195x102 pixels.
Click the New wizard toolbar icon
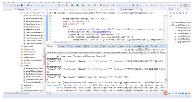[x=5, y=5]
